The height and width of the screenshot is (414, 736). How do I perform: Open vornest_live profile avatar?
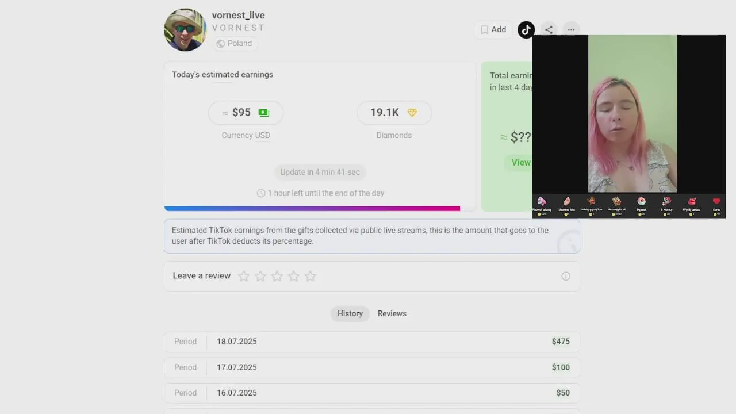(x=185, y=30)
